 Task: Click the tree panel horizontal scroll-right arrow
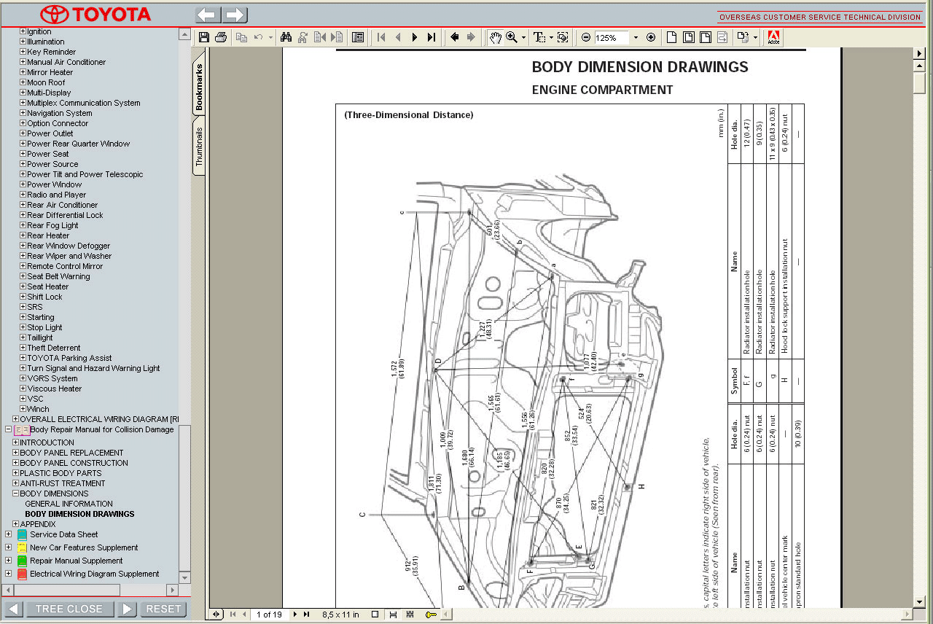(x=172, y=590)
